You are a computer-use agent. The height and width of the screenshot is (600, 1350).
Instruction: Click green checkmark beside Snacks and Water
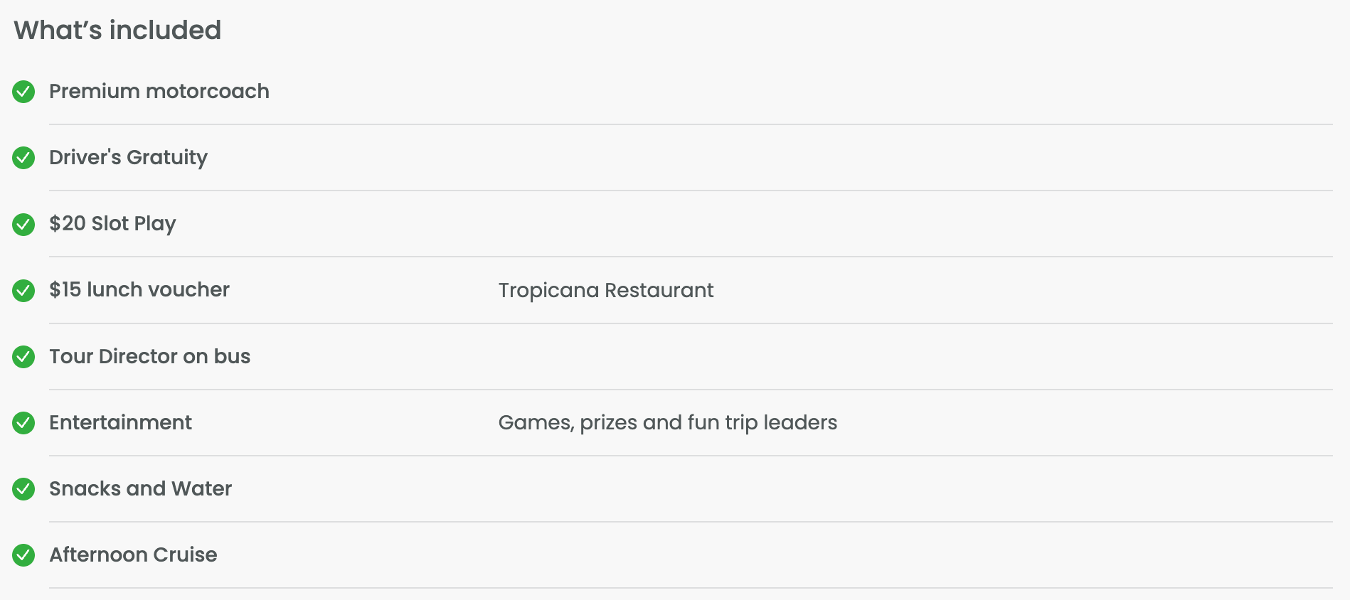23,489
